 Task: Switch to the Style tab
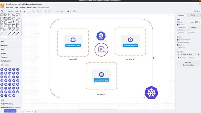click(193, 15)
